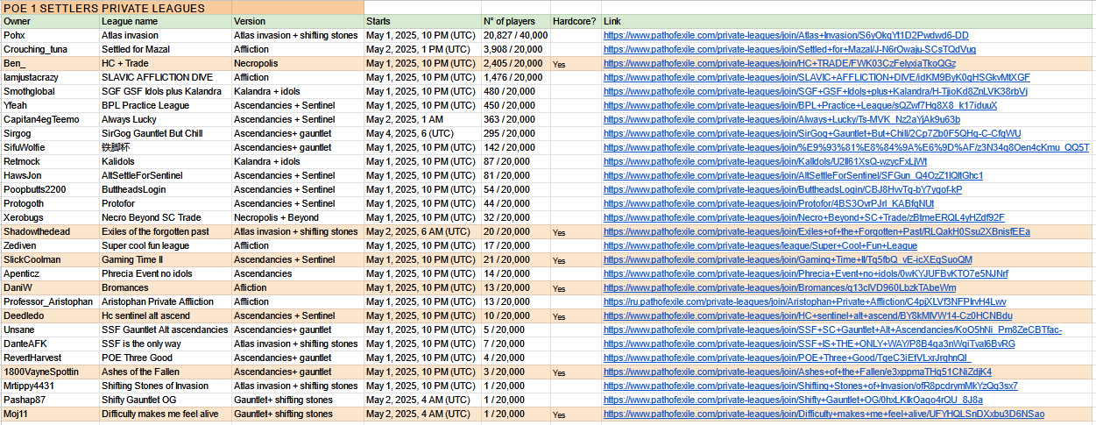Select the Hardcore? header cell
Screen dimensions: 1096x425
pos(575,21)
